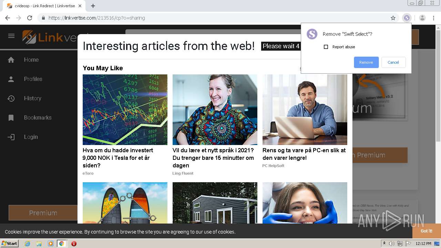Open media player from taskbar
The height and width of the screenshot is (248, 441).
click(51, 244)
